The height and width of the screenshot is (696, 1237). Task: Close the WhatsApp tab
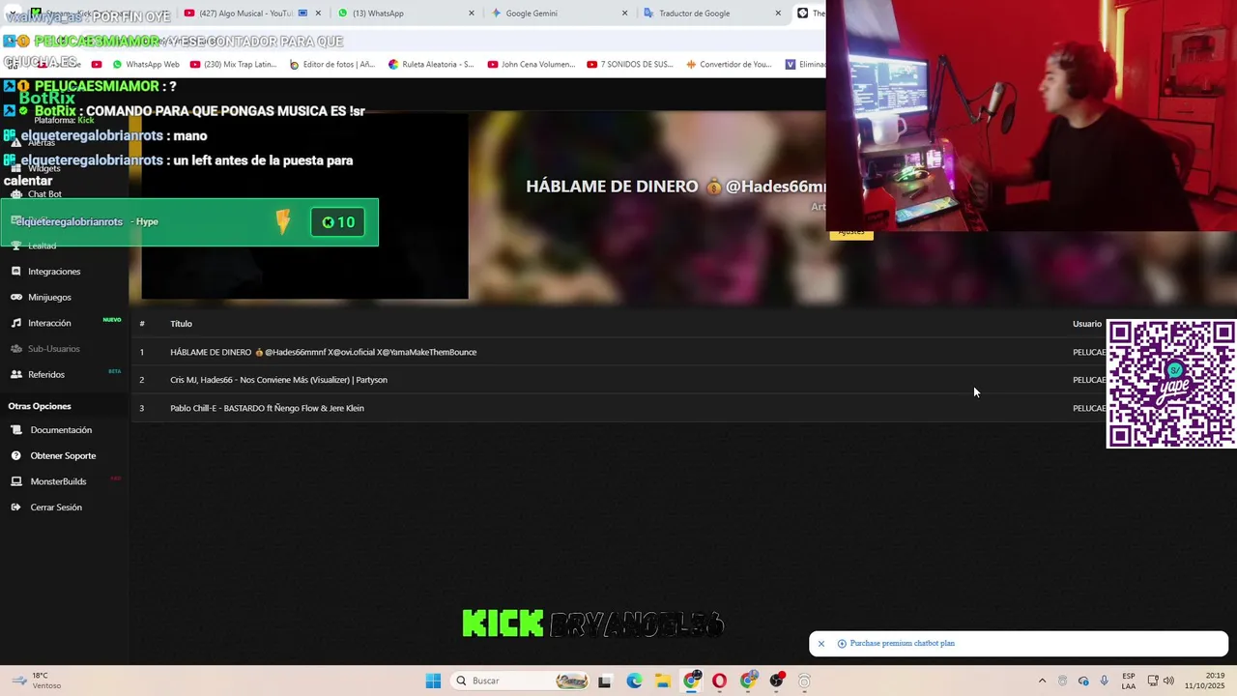(472, 14)
